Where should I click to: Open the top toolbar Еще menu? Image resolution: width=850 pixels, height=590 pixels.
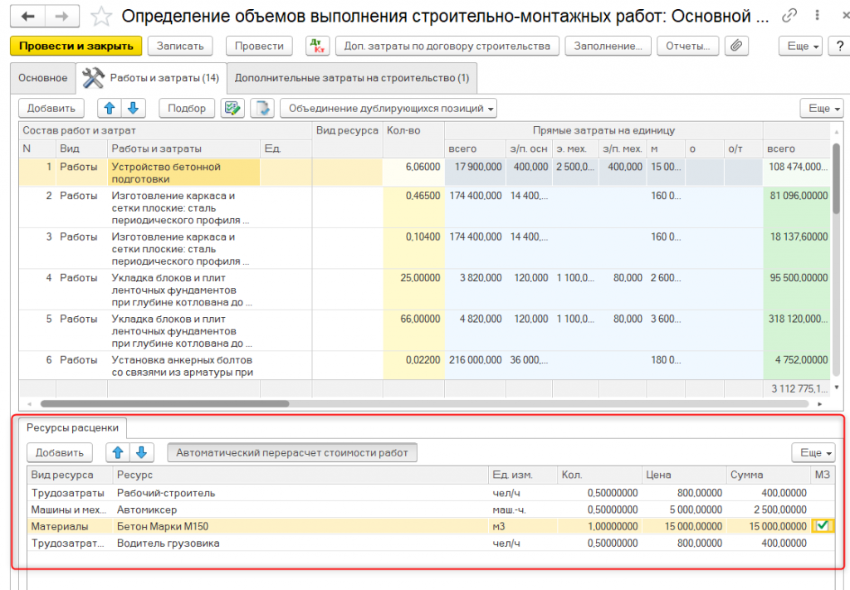click(x=802, y=46)
